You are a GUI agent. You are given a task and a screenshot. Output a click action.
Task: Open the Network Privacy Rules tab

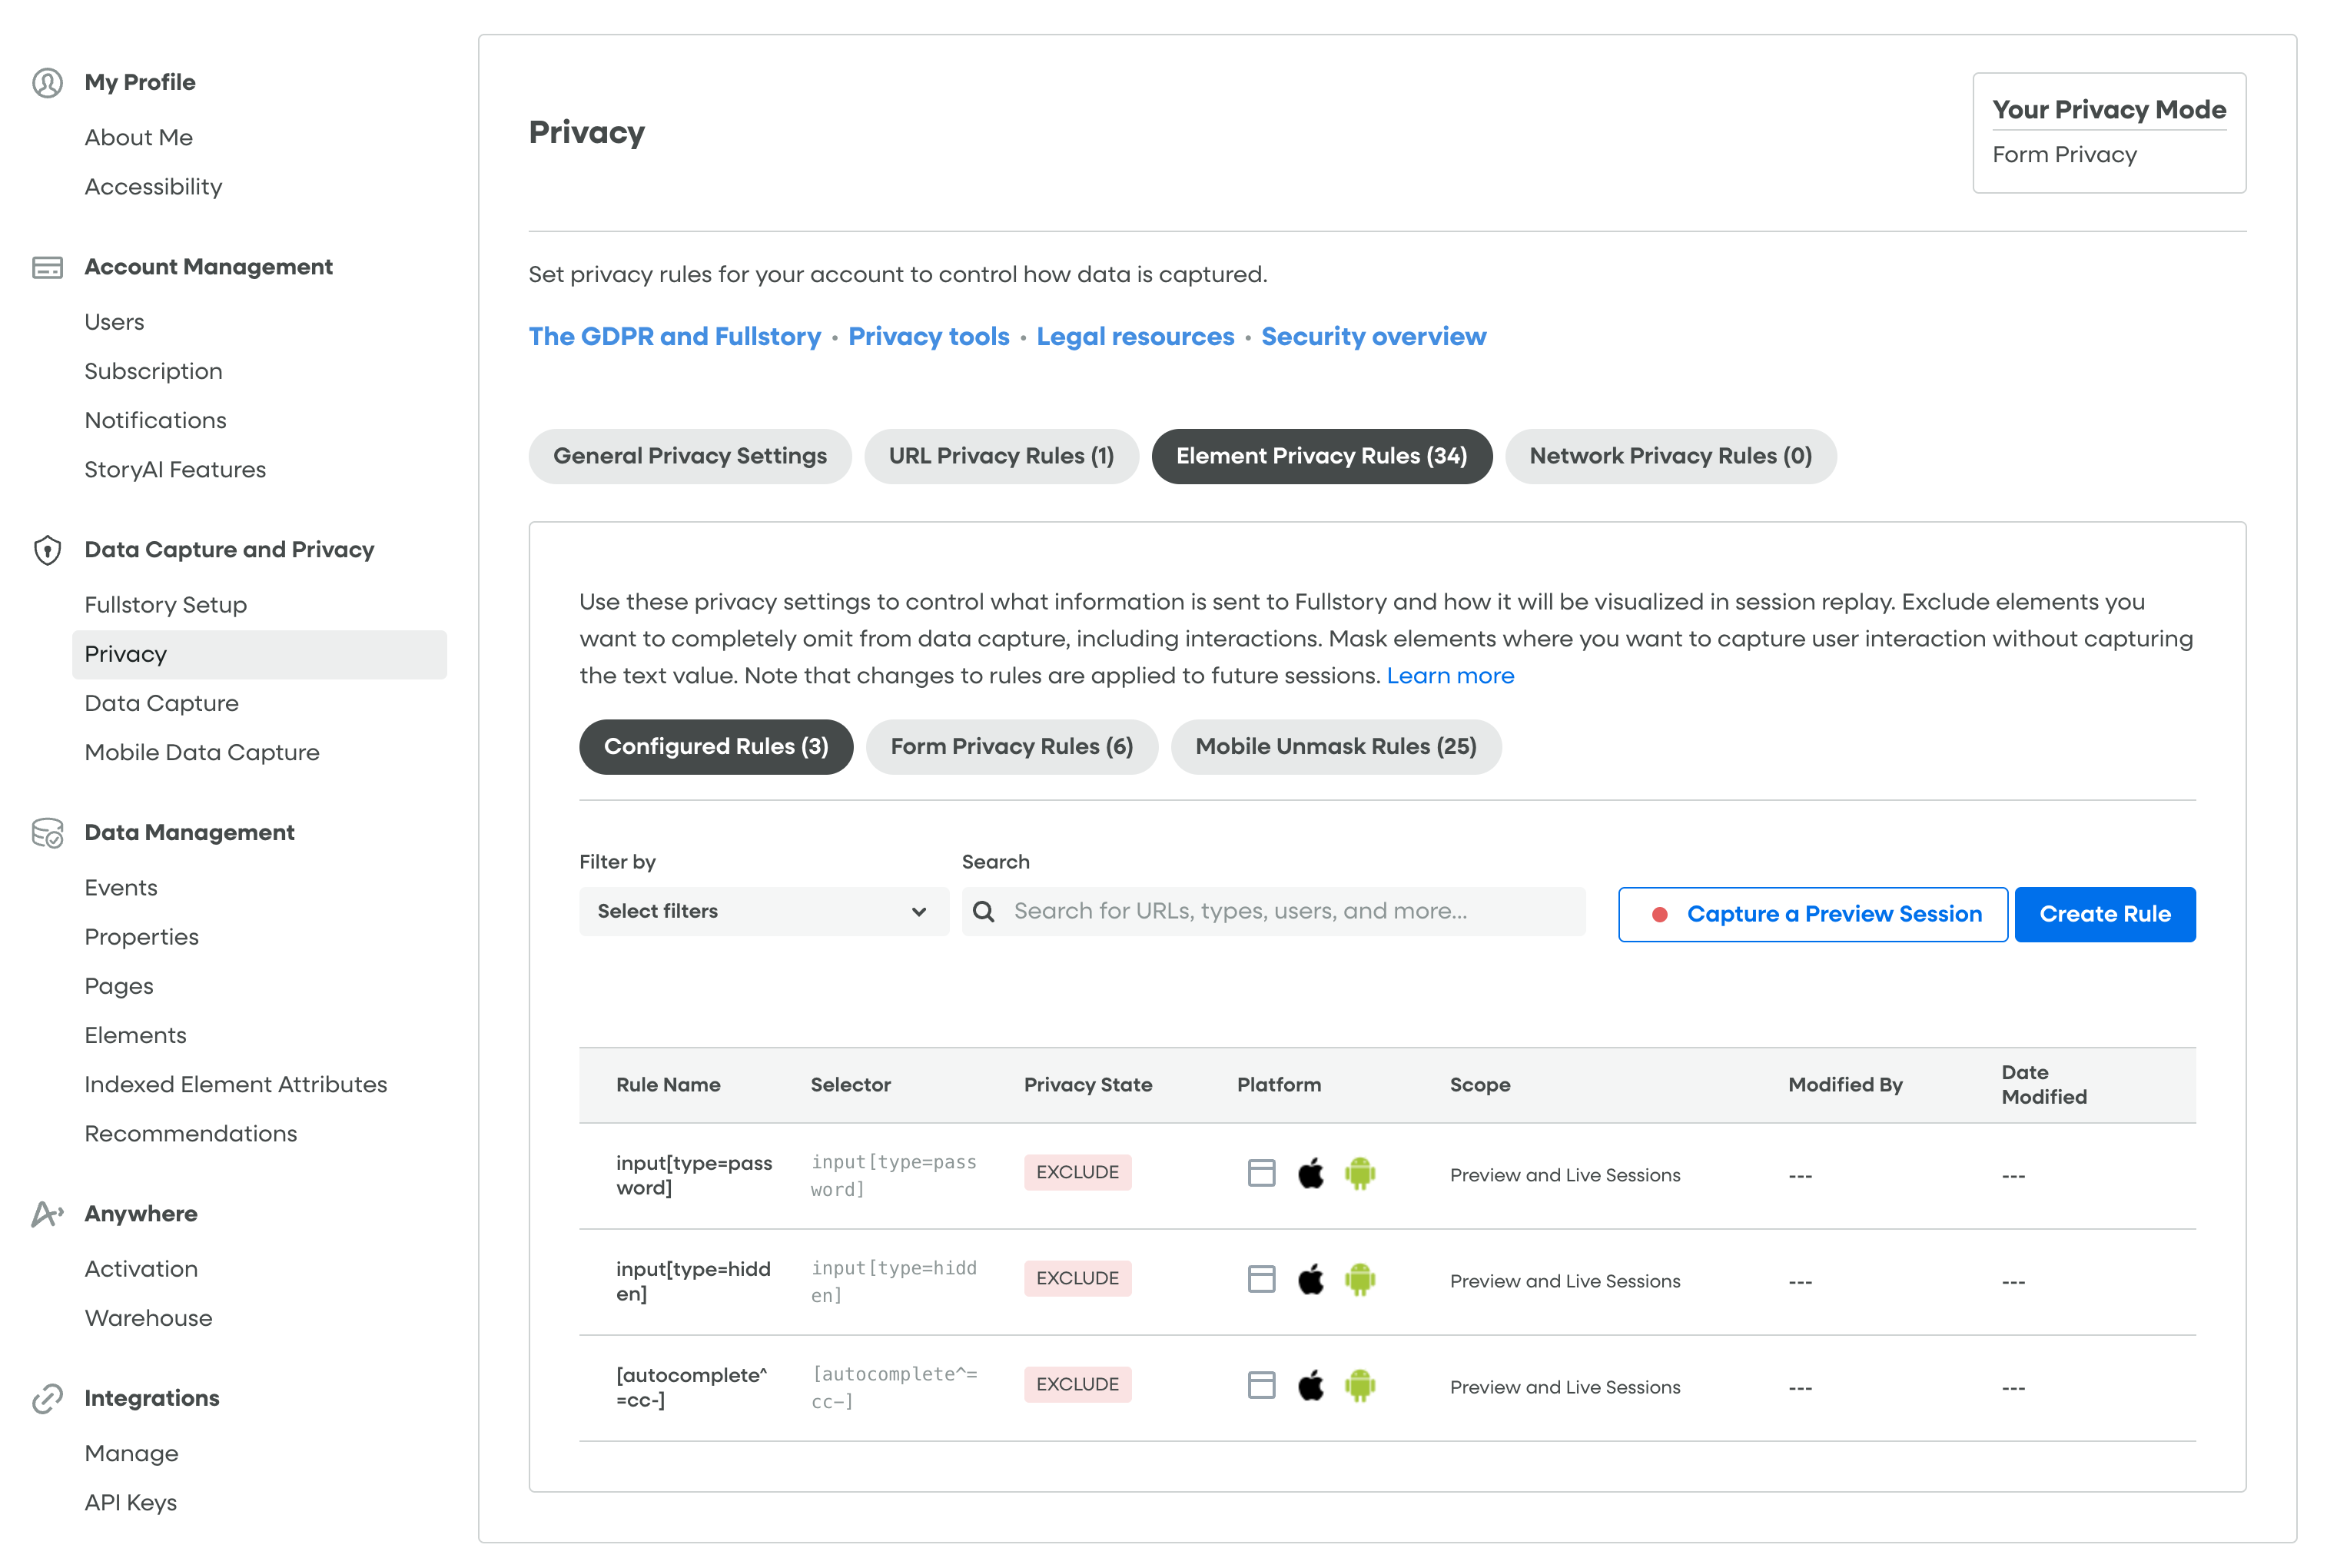pos(1670,456)
